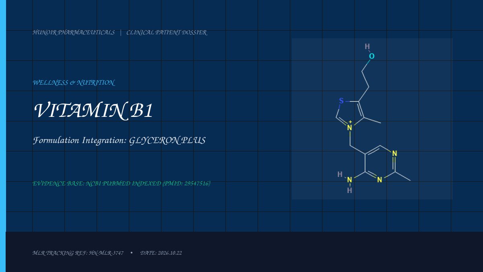The image size is (483, 272).
Task: Select the CLINICAL PATIENT DOSSIER label
Action: (x=167, y=33)
